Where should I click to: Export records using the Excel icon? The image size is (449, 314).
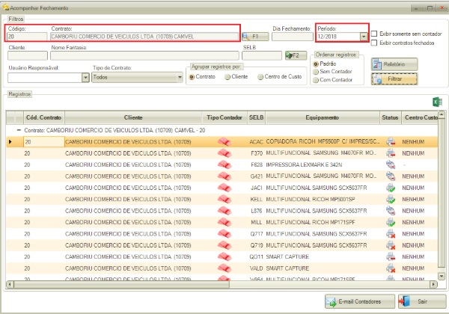pyautogui.click(x=437, y=102)
